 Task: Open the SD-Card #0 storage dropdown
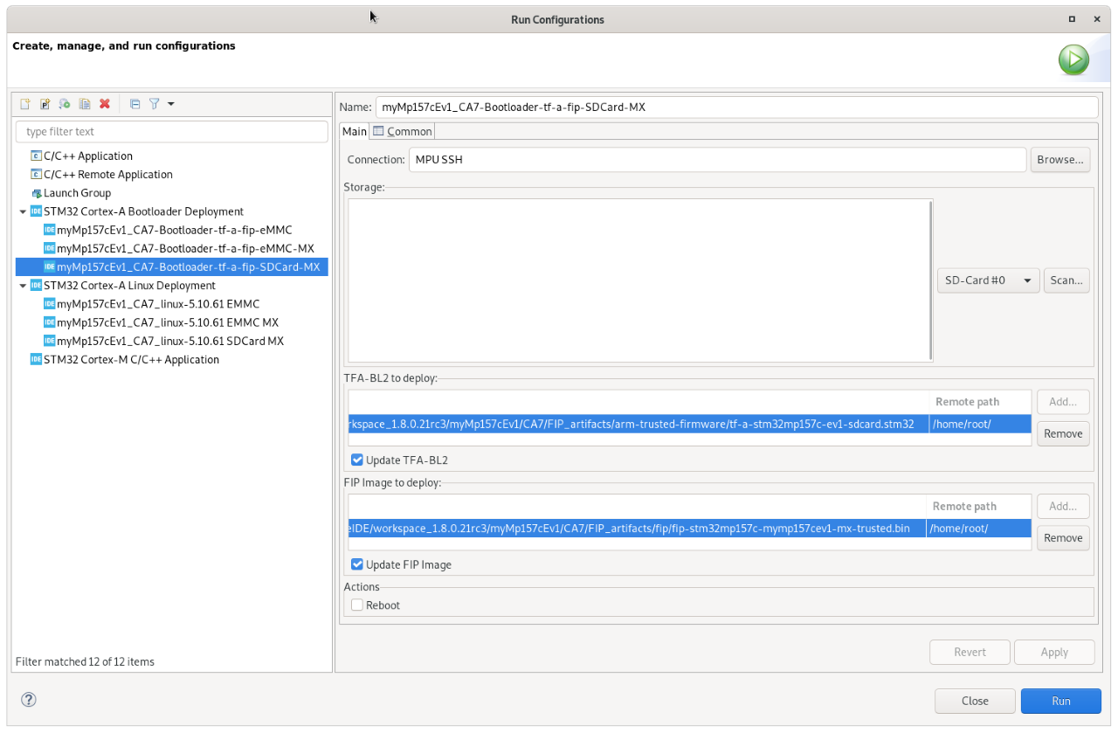click(988, 280)
